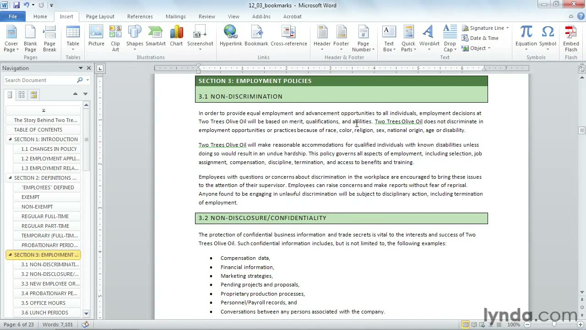Switch to the Page Layout tab
The height and width of the screenshot is (330, 586).
tap(100, 16)
